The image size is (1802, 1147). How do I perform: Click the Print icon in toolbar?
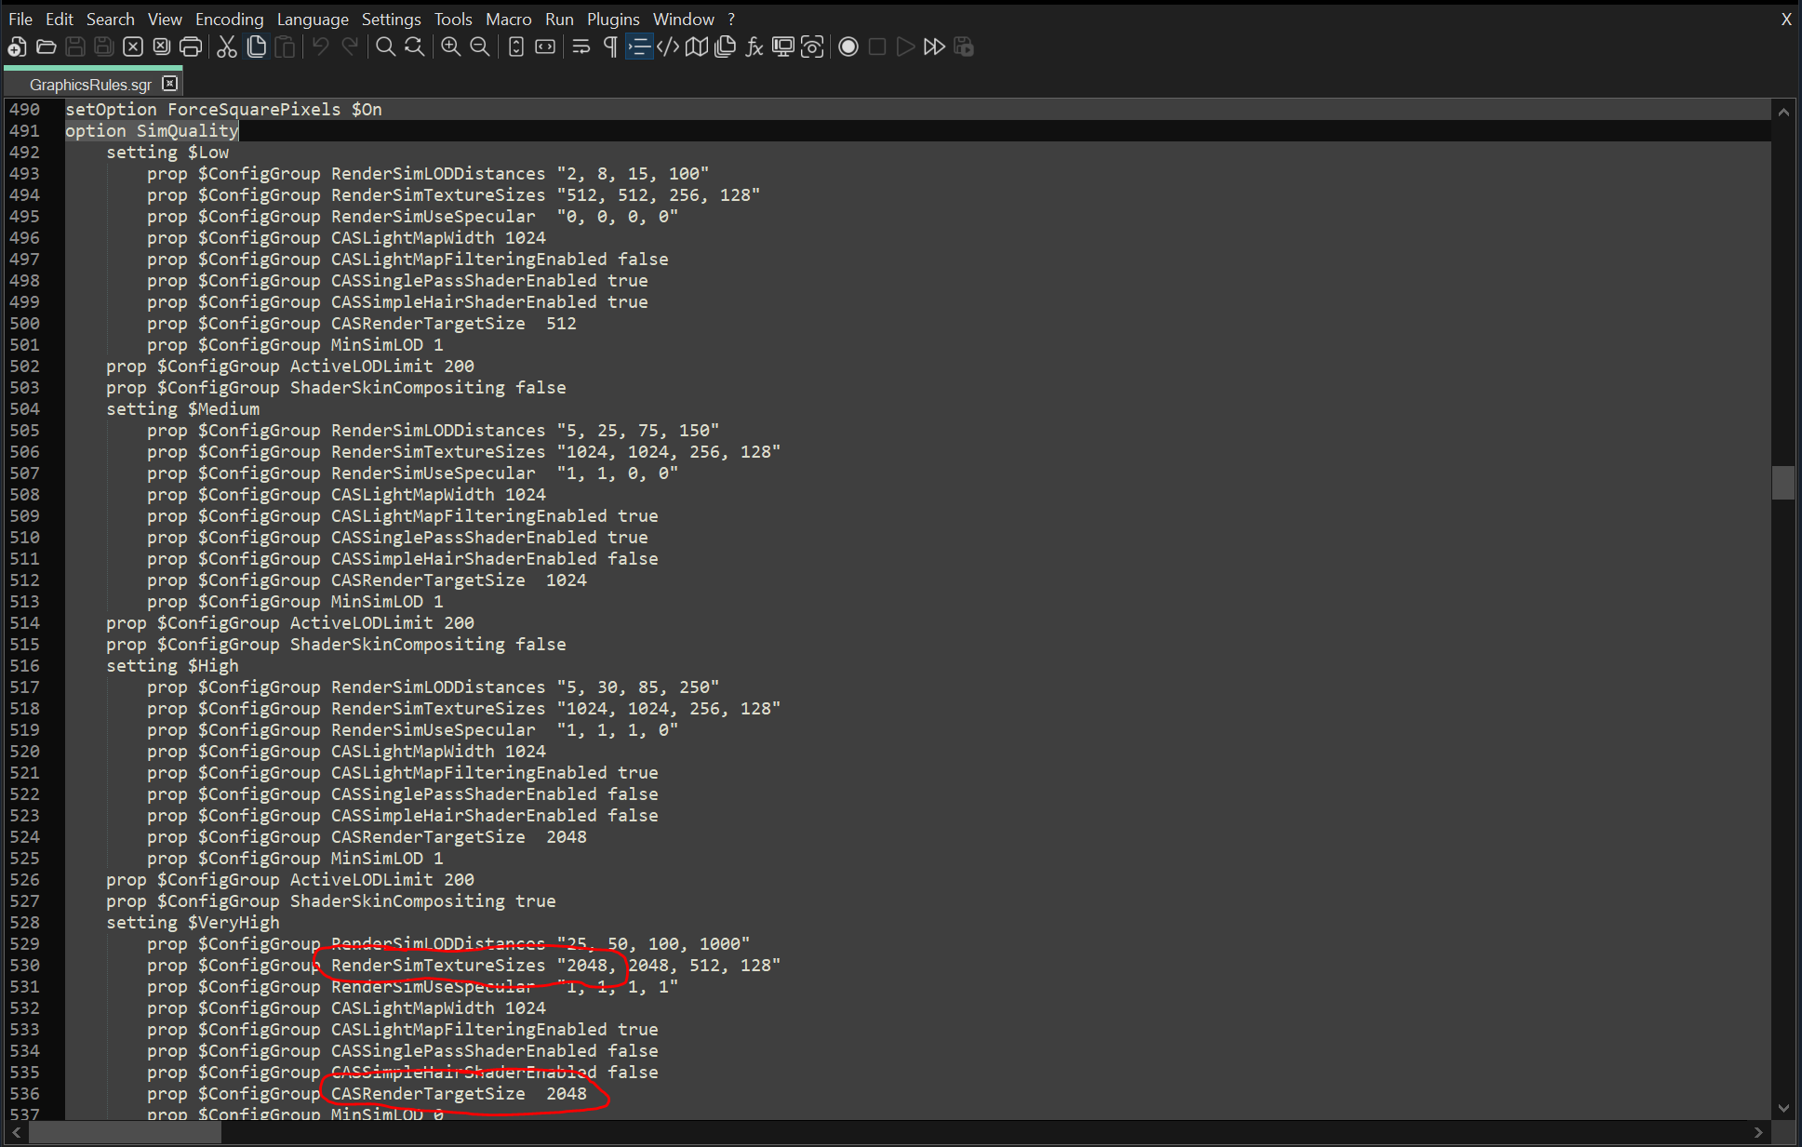191,47
